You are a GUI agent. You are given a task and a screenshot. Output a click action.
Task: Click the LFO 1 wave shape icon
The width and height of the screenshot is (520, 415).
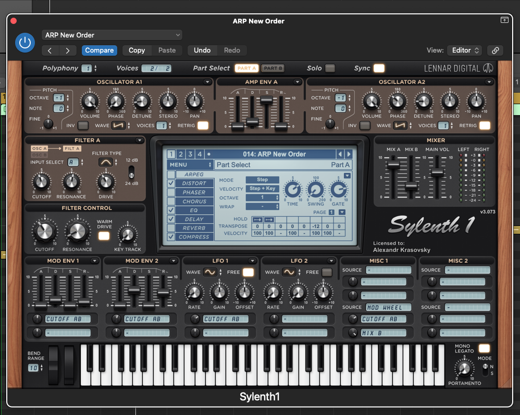click(x=210, y=272)
